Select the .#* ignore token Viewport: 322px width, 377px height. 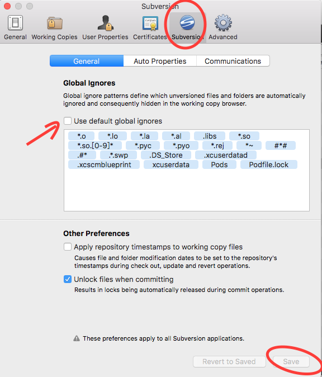pos(82,155)
